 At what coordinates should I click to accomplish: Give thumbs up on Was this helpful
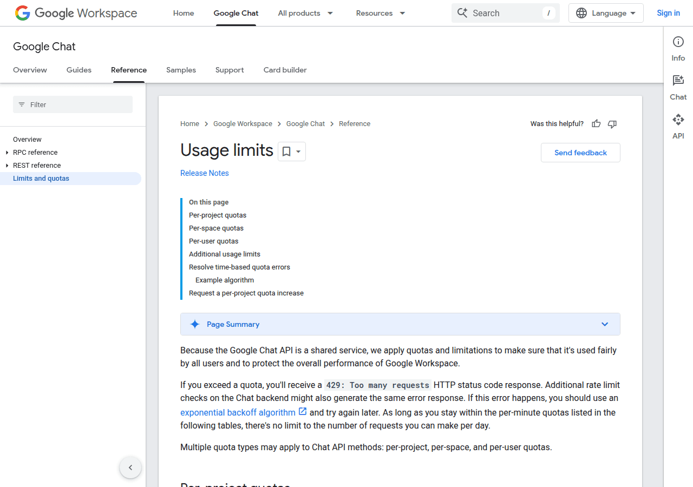(x=596, y=124)
